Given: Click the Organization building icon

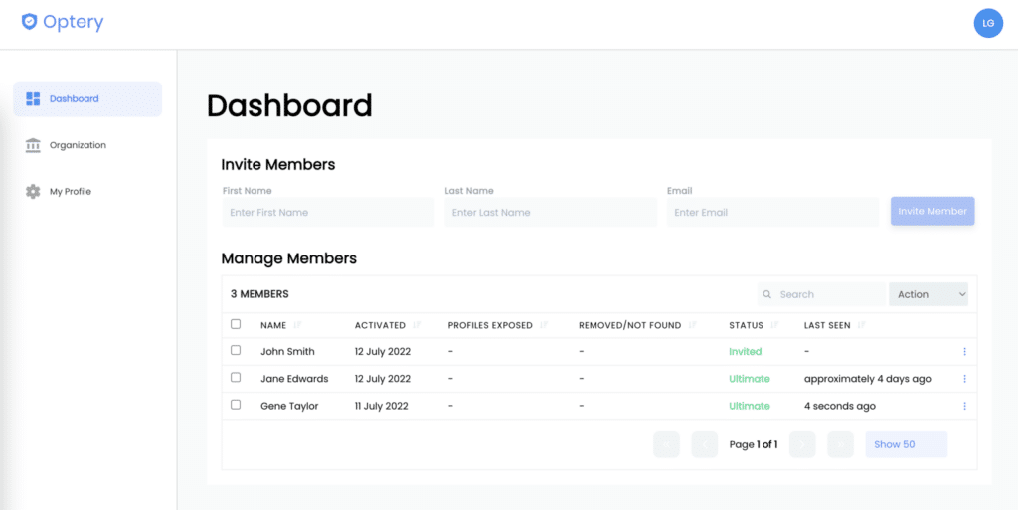Looking at the screenshot, I should [x=33, y=145].
